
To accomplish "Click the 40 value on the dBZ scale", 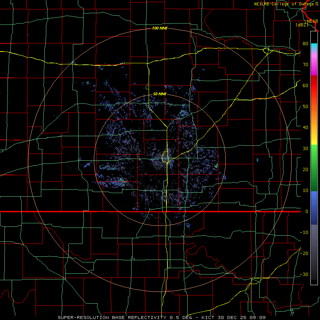I will [x=305, y=127].
